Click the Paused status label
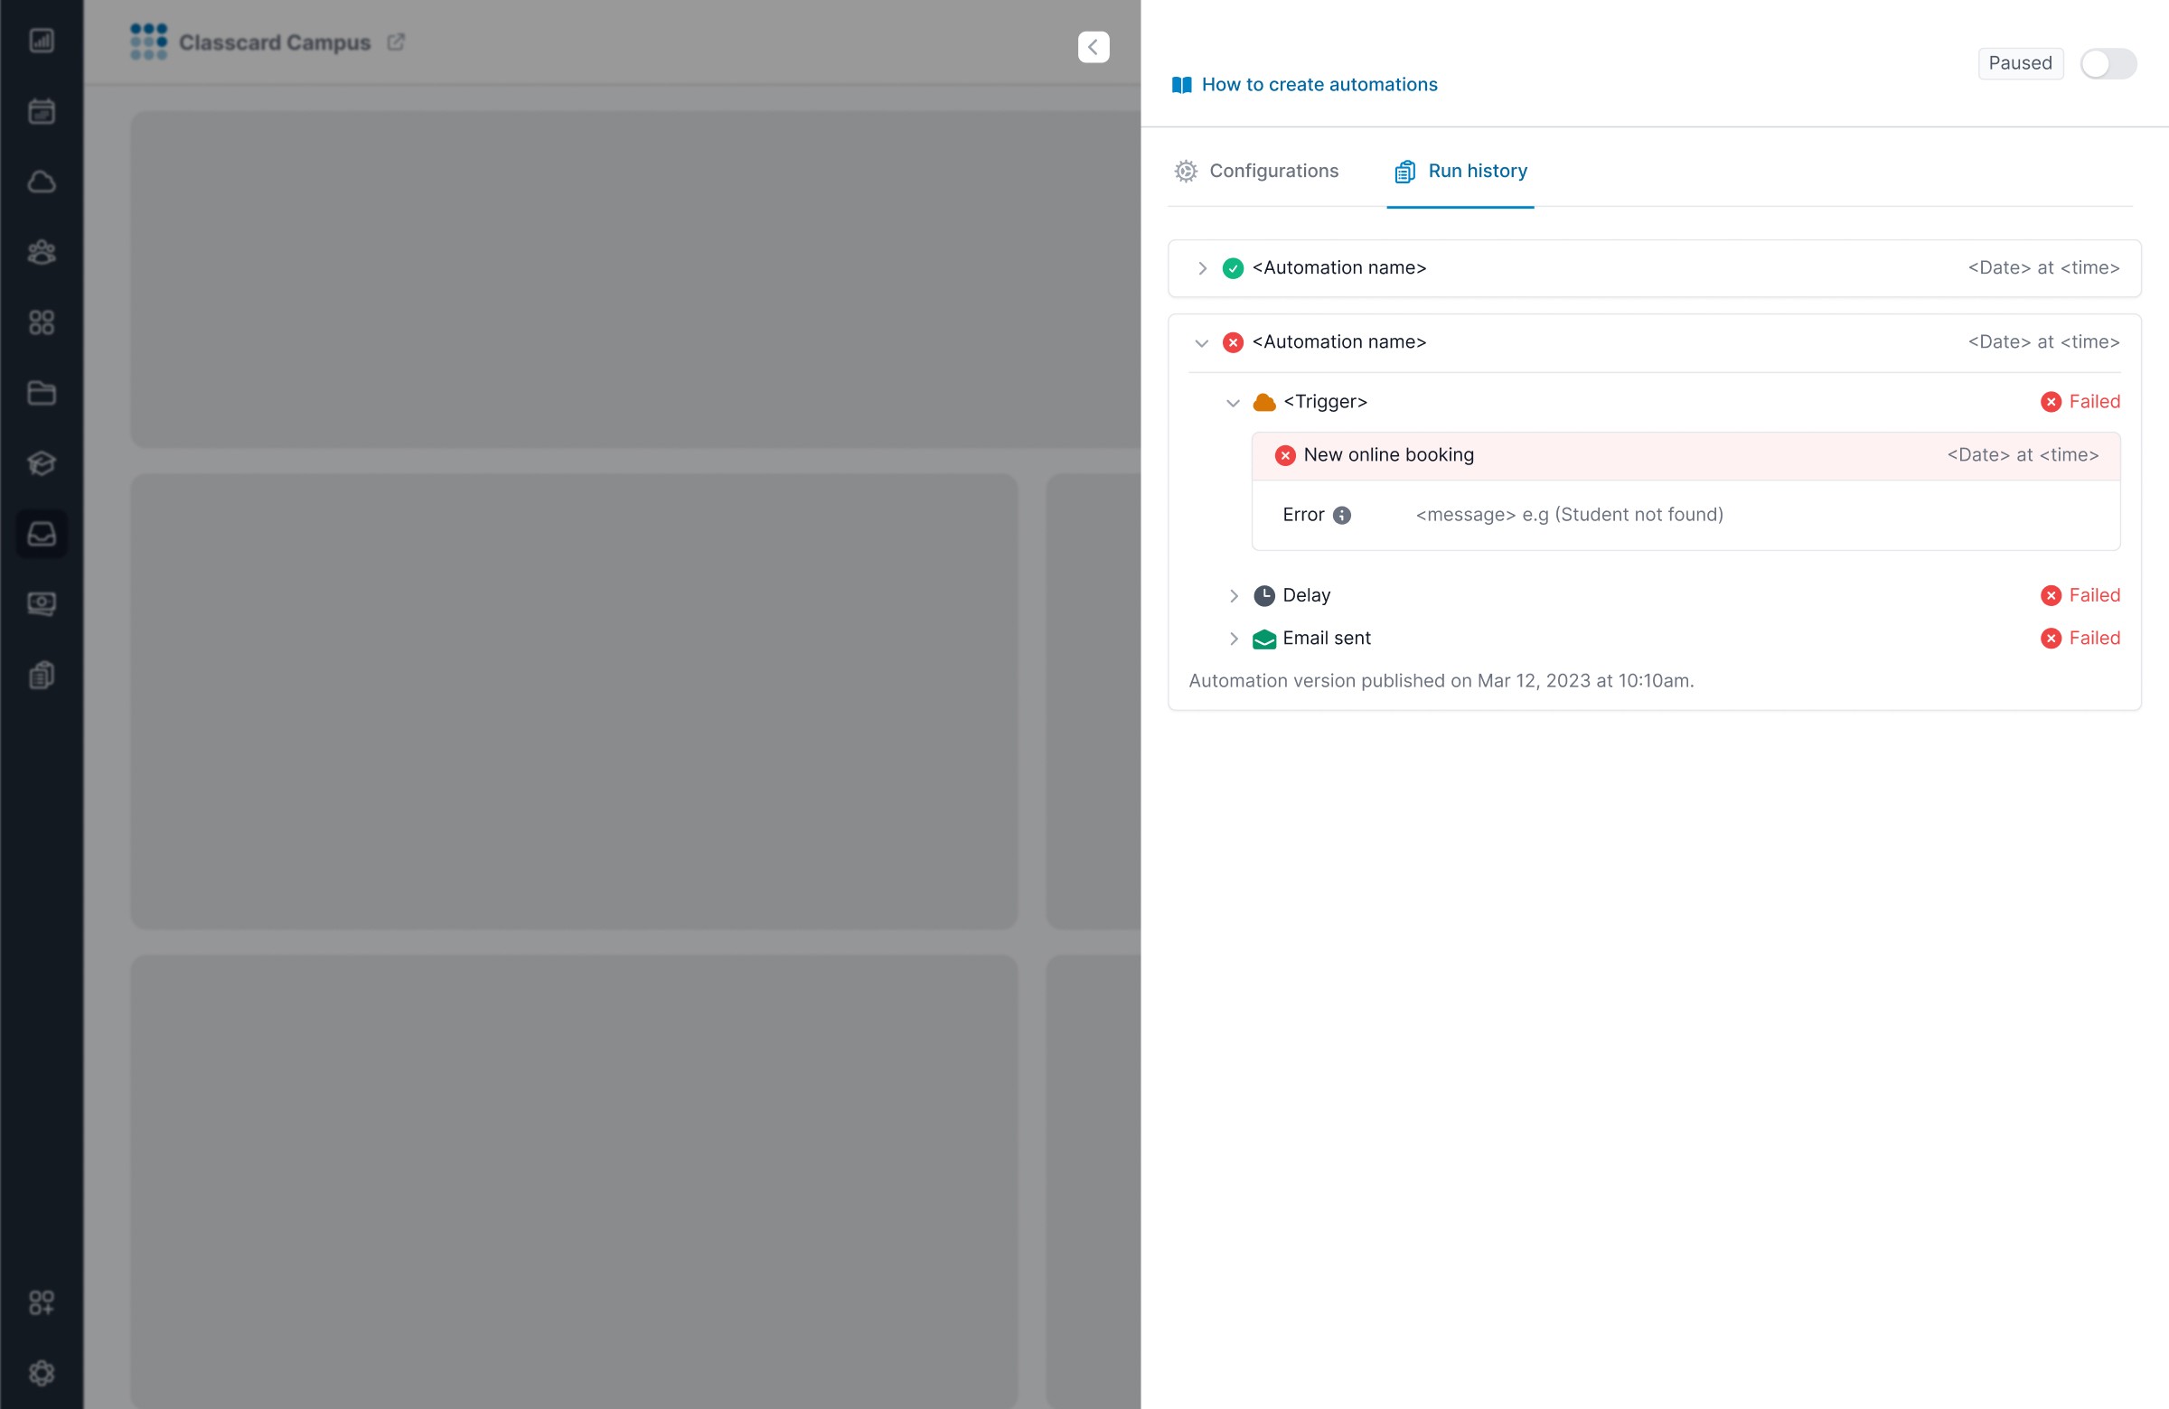 [x=2021, y=64]
